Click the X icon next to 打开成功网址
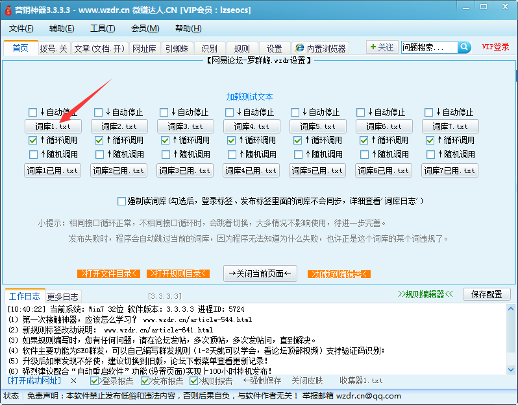Viewport: 518px width, 405px height. 73,381
